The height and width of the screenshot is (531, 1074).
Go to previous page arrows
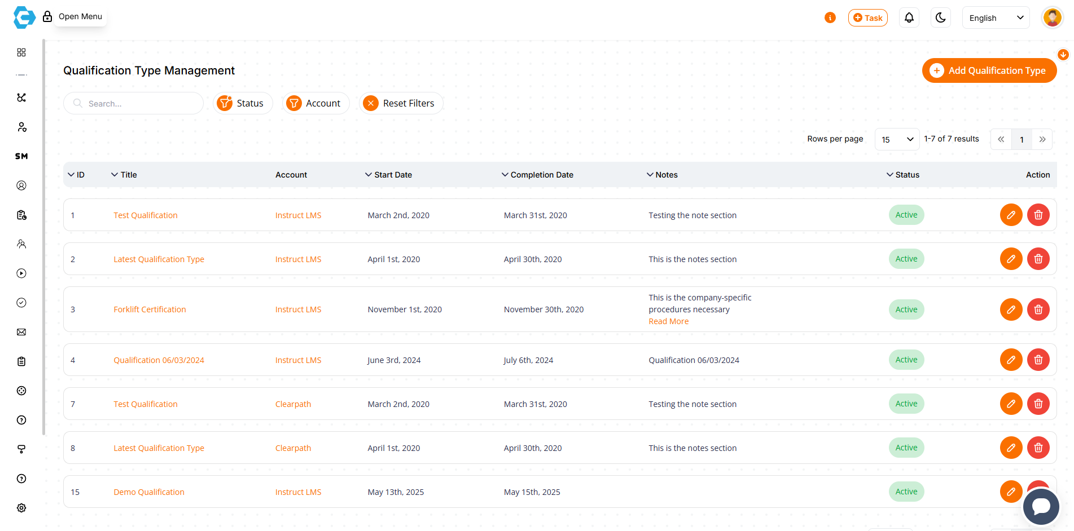click(1001, 139)
